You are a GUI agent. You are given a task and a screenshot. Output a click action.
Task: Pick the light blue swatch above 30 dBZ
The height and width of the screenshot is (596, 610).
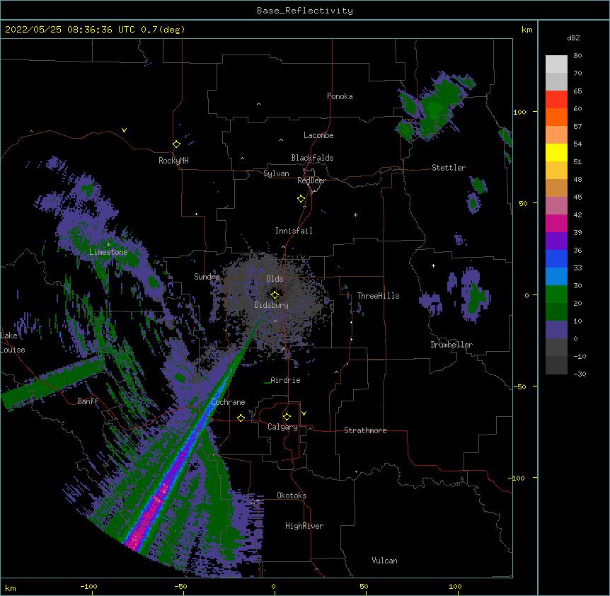pyautogui.click(x=556, y=277)
